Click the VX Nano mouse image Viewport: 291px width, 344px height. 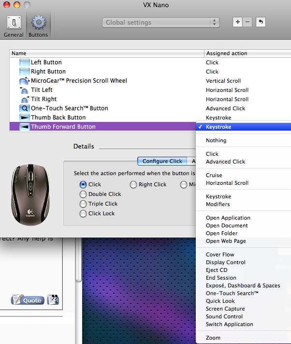coord(30,195)
